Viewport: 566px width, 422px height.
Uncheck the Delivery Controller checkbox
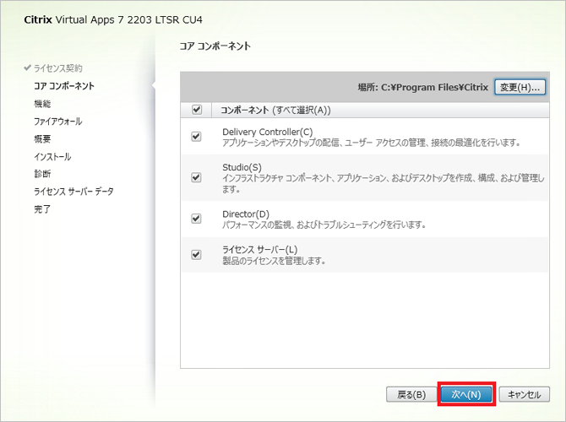click(x=197, y=137)
